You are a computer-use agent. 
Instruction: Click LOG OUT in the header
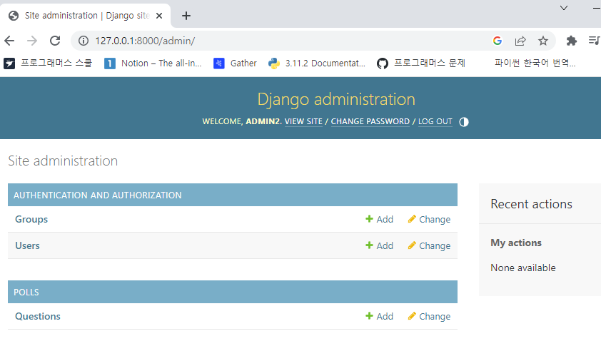tap(435, 121)
